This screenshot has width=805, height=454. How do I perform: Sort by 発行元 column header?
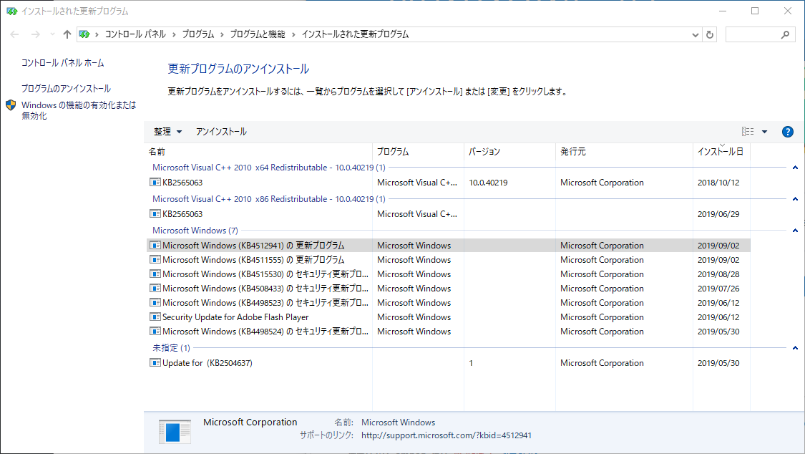coord(624,152)
